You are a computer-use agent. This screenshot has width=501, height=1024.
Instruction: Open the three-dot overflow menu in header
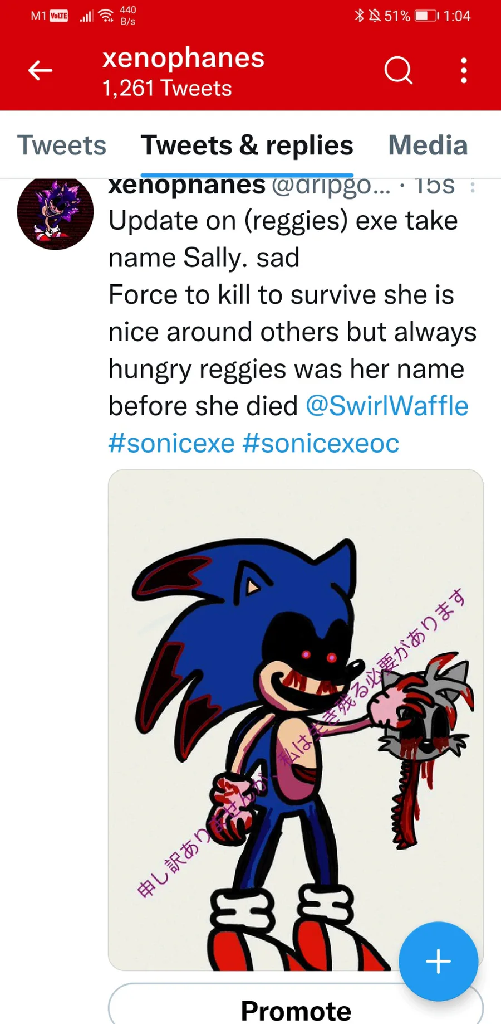point(464,71)
